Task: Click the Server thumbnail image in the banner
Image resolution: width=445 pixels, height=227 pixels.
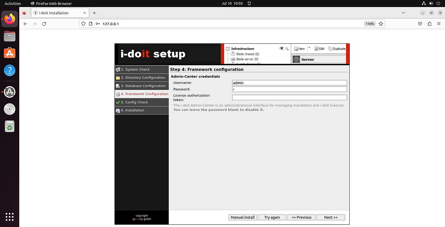Action: (296, 59)
